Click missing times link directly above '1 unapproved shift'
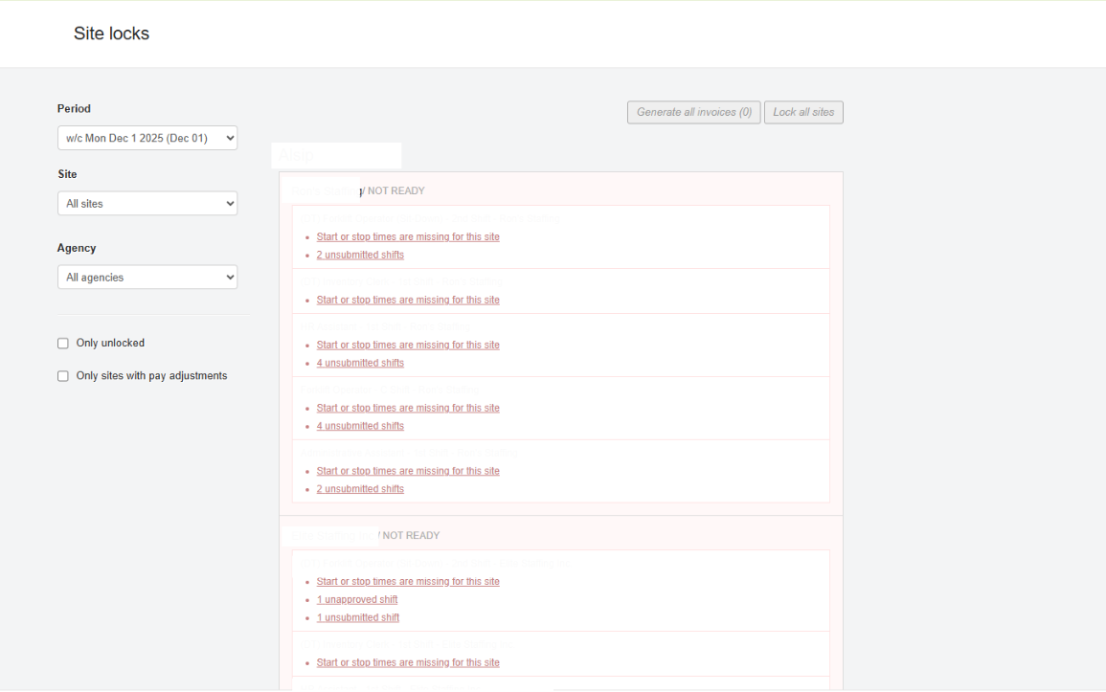 (408, 582)
